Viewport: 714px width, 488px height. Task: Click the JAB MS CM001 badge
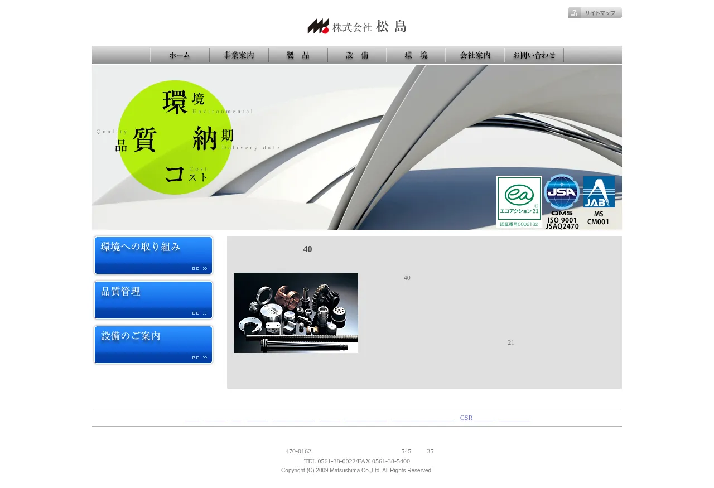(x=599, y=200)
